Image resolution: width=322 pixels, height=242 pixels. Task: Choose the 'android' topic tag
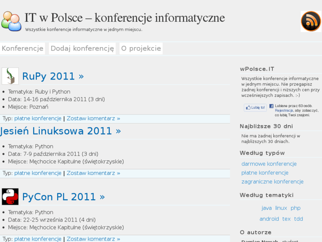269,219
